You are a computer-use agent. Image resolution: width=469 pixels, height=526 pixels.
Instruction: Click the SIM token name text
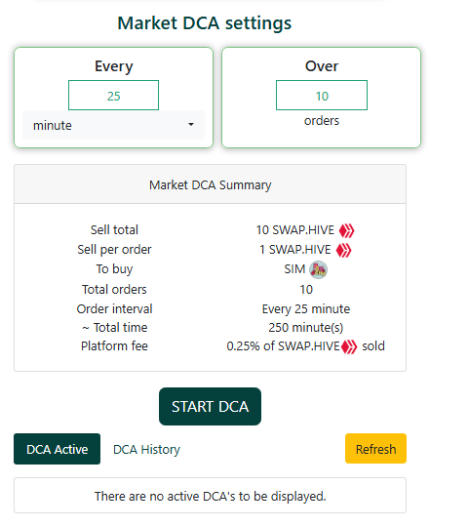tap(294, 269)
